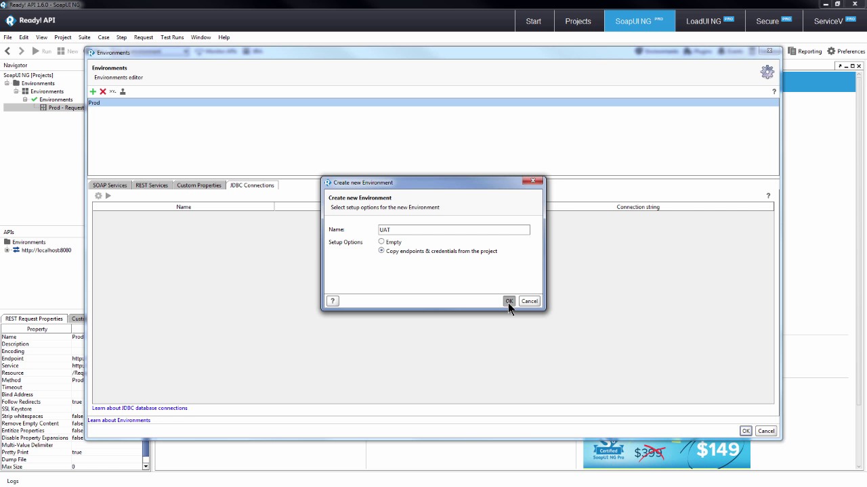Click the Endpoint property row
This screenshot has height=487, width=867.
42,358
